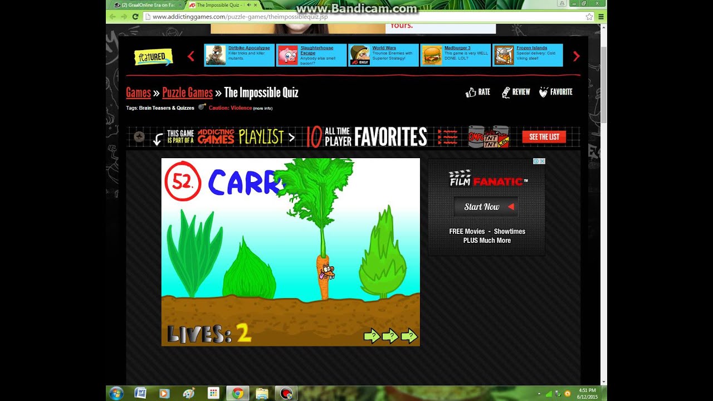
Task: Click the browser Forward arrow
Action: (124, 17)
